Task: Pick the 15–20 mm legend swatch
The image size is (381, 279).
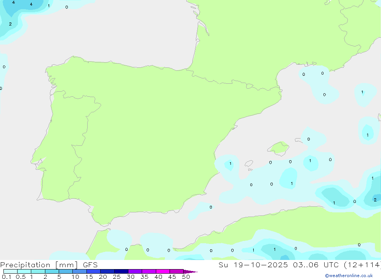Action: click(93, 271)
